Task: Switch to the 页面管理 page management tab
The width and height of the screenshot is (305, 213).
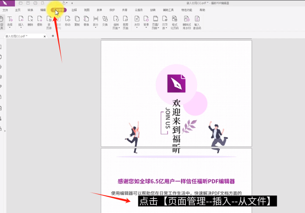Action: pos(59,10)
